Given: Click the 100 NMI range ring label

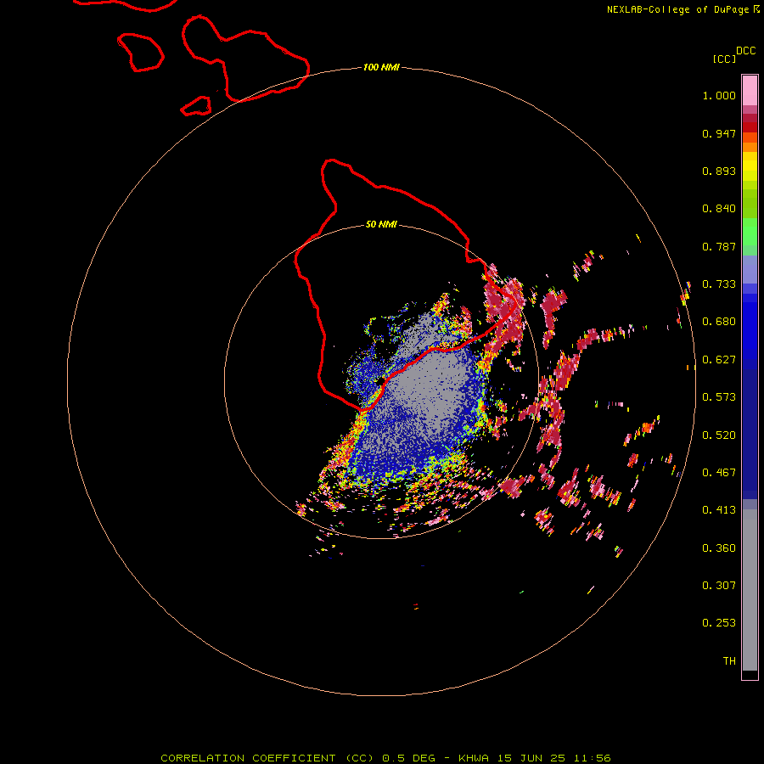Looking at the screenshot, I should pyautogui.click(x=381, y=67).
